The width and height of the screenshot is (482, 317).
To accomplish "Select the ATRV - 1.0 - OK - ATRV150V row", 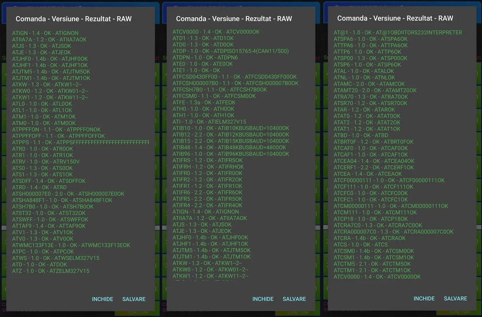I will [46, 162].
